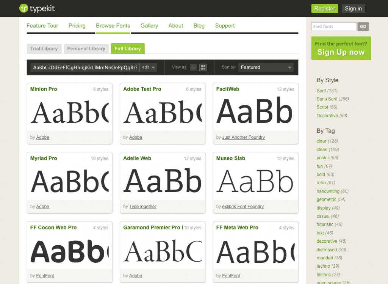Open the edit sample text dropdown
The width and height of the screenshot is (388, 284).
(149, 67)
